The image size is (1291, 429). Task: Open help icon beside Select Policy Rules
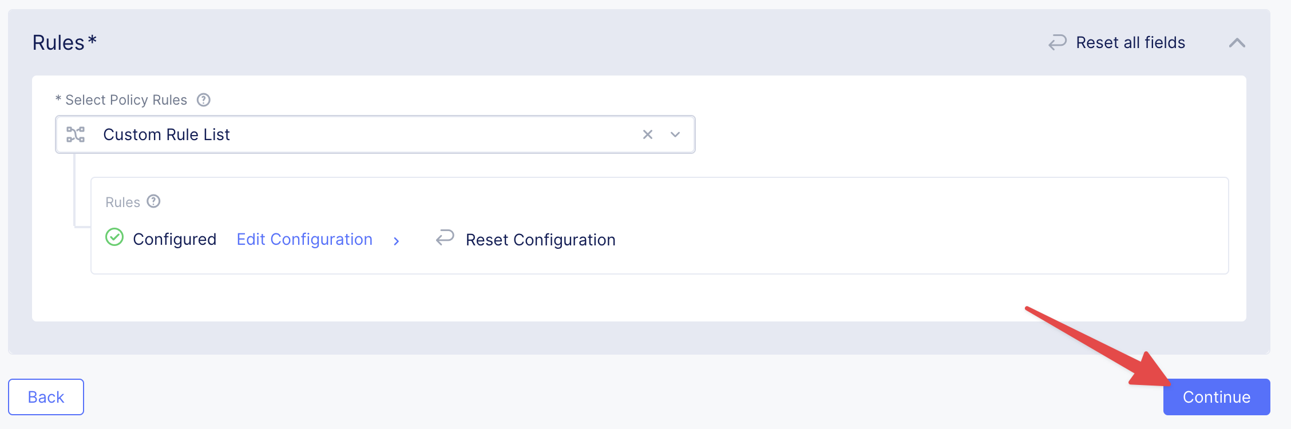[204, 100]
